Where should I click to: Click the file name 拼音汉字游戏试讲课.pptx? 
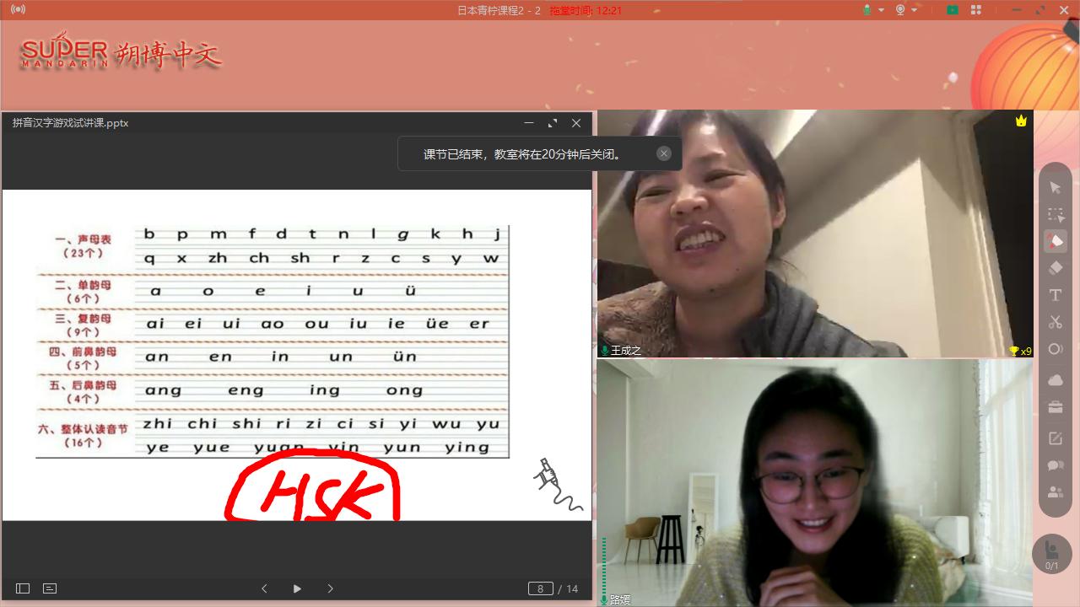pyautogui.click(x=70, y=123)
